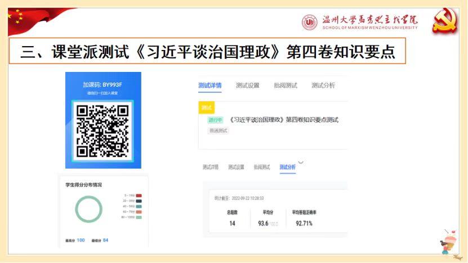Open the 批阅测试 tab in upper panel
Viewport: 468px width, 263px height.
[x=285, y=85]
